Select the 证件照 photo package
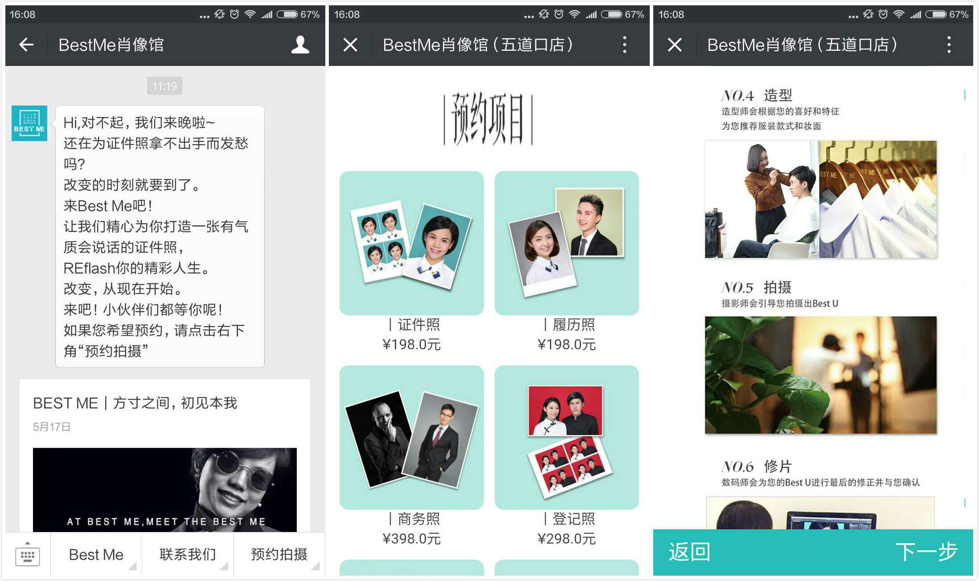The height and width of the screenshot is (581, 979). click(x=411, y=243)
